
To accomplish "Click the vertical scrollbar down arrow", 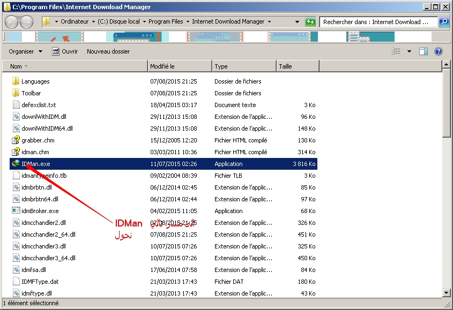I will (446, 293).
